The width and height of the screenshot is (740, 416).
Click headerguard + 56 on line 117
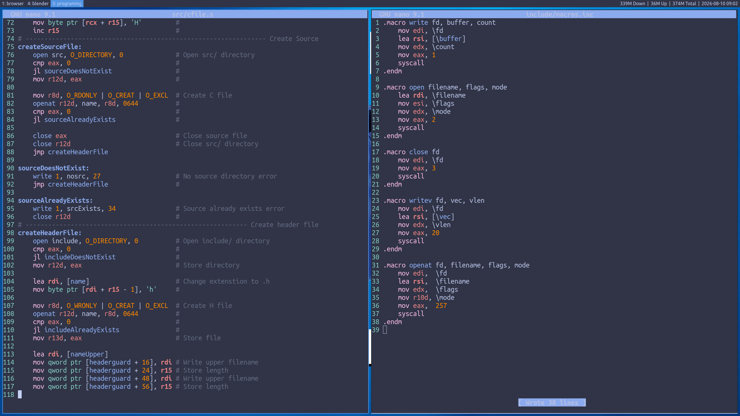[x=119, y=387]
